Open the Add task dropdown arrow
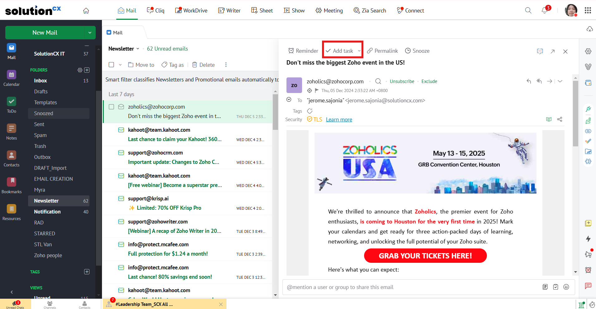The width and height of the screenshot is (596, 309). coord(359,51)
